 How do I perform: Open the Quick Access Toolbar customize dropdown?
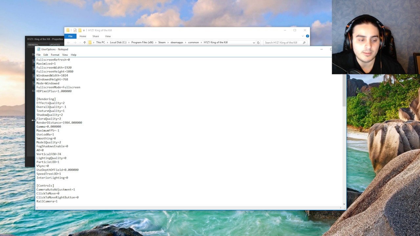[84, 30]
